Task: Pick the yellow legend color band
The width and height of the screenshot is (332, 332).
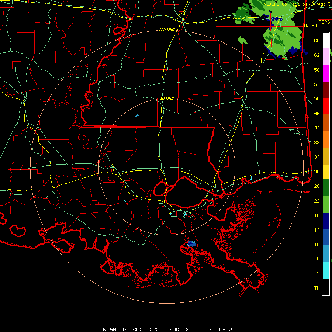Action: pos(326,172)
